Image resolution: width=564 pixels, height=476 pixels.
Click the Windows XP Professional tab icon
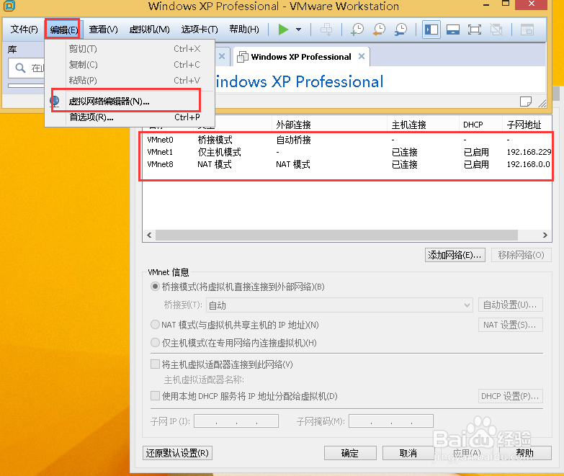(243, 56)
